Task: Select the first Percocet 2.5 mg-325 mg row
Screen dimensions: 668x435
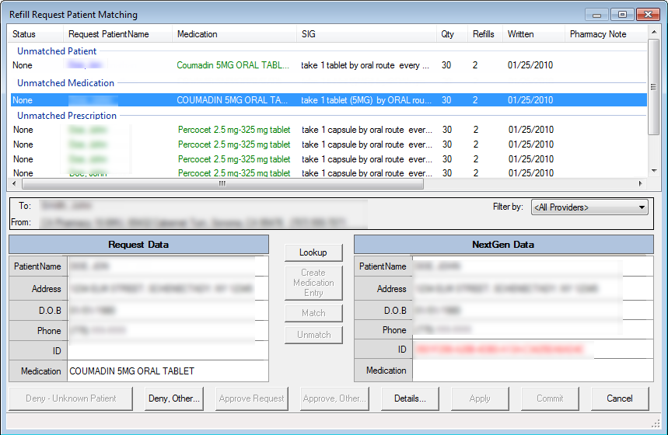Action: click(328, 130)
